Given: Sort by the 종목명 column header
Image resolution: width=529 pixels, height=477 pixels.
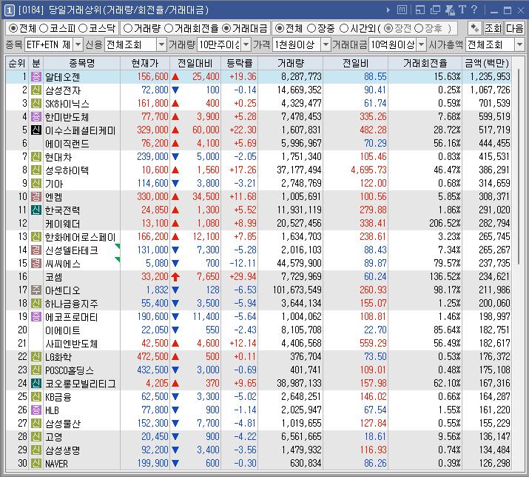Looking at the screenshot, I should [81, 63].
